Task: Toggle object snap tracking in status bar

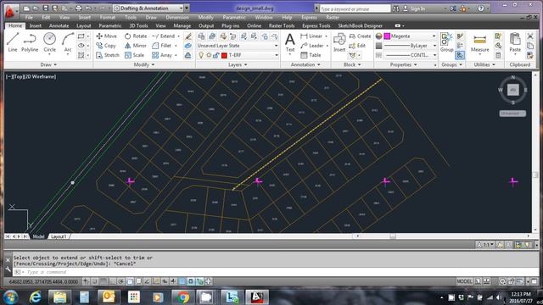Action: click(x=147, y=281)
